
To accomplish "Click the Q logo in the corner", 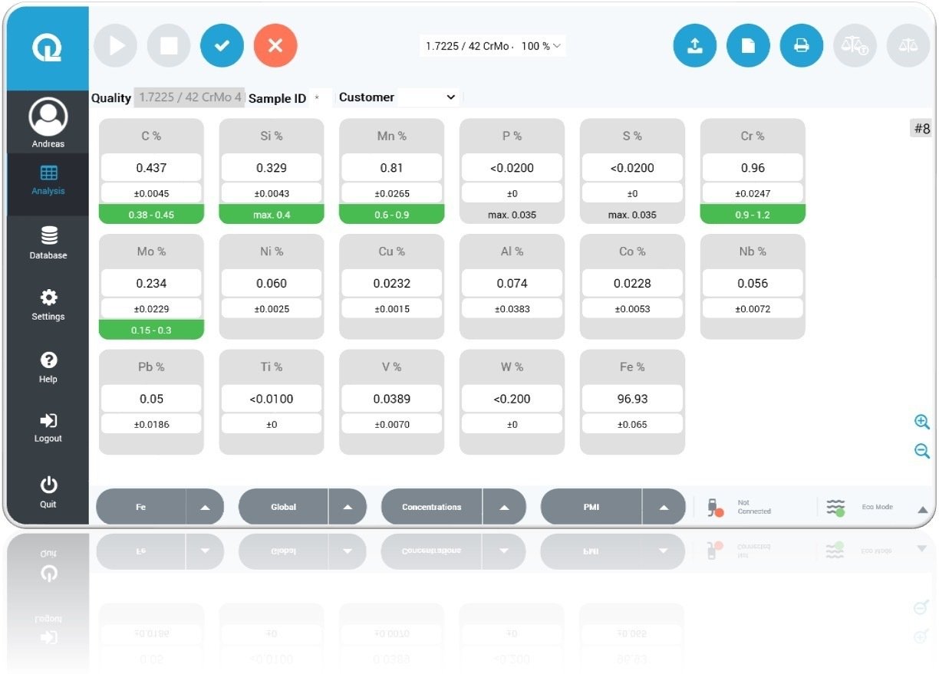I will pyautogui.click(x=48, y=48).
